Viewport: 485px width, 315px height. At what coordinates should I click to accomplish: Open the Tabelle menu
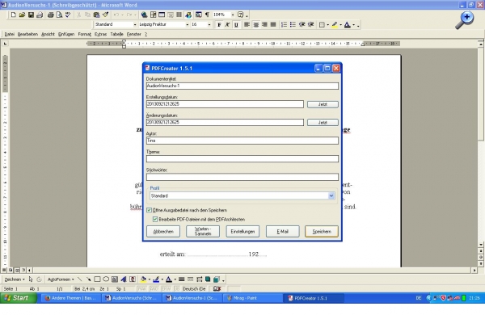pyautogui.click(x=116, y=34)
